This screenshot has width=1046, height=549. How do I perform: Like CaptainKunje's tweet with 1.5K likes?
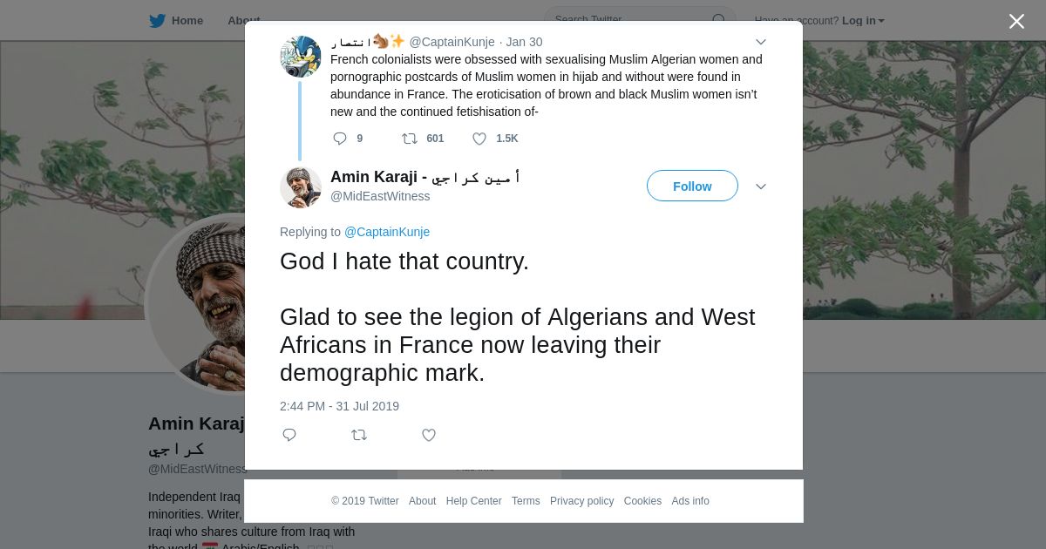coord(479,139)
